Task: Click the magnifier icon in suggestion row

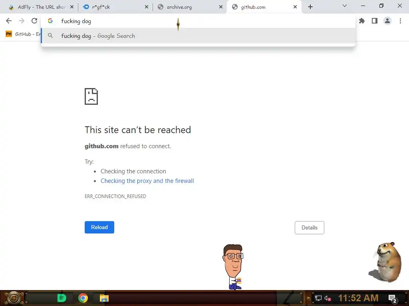Action: coord(50,35)
